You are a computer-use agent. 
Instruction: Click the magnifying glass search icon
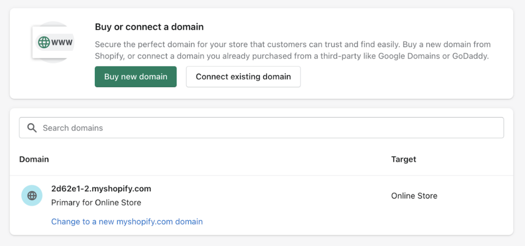tap(32, 128)
